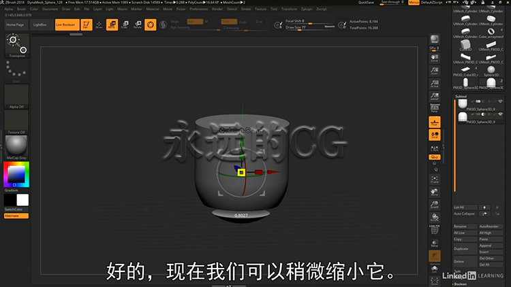Screen dimensions: 511x287
Task: Toggle visibility eye of PM3D_Sphere3D_8 subtool
Action: click(x=501, y=101)
